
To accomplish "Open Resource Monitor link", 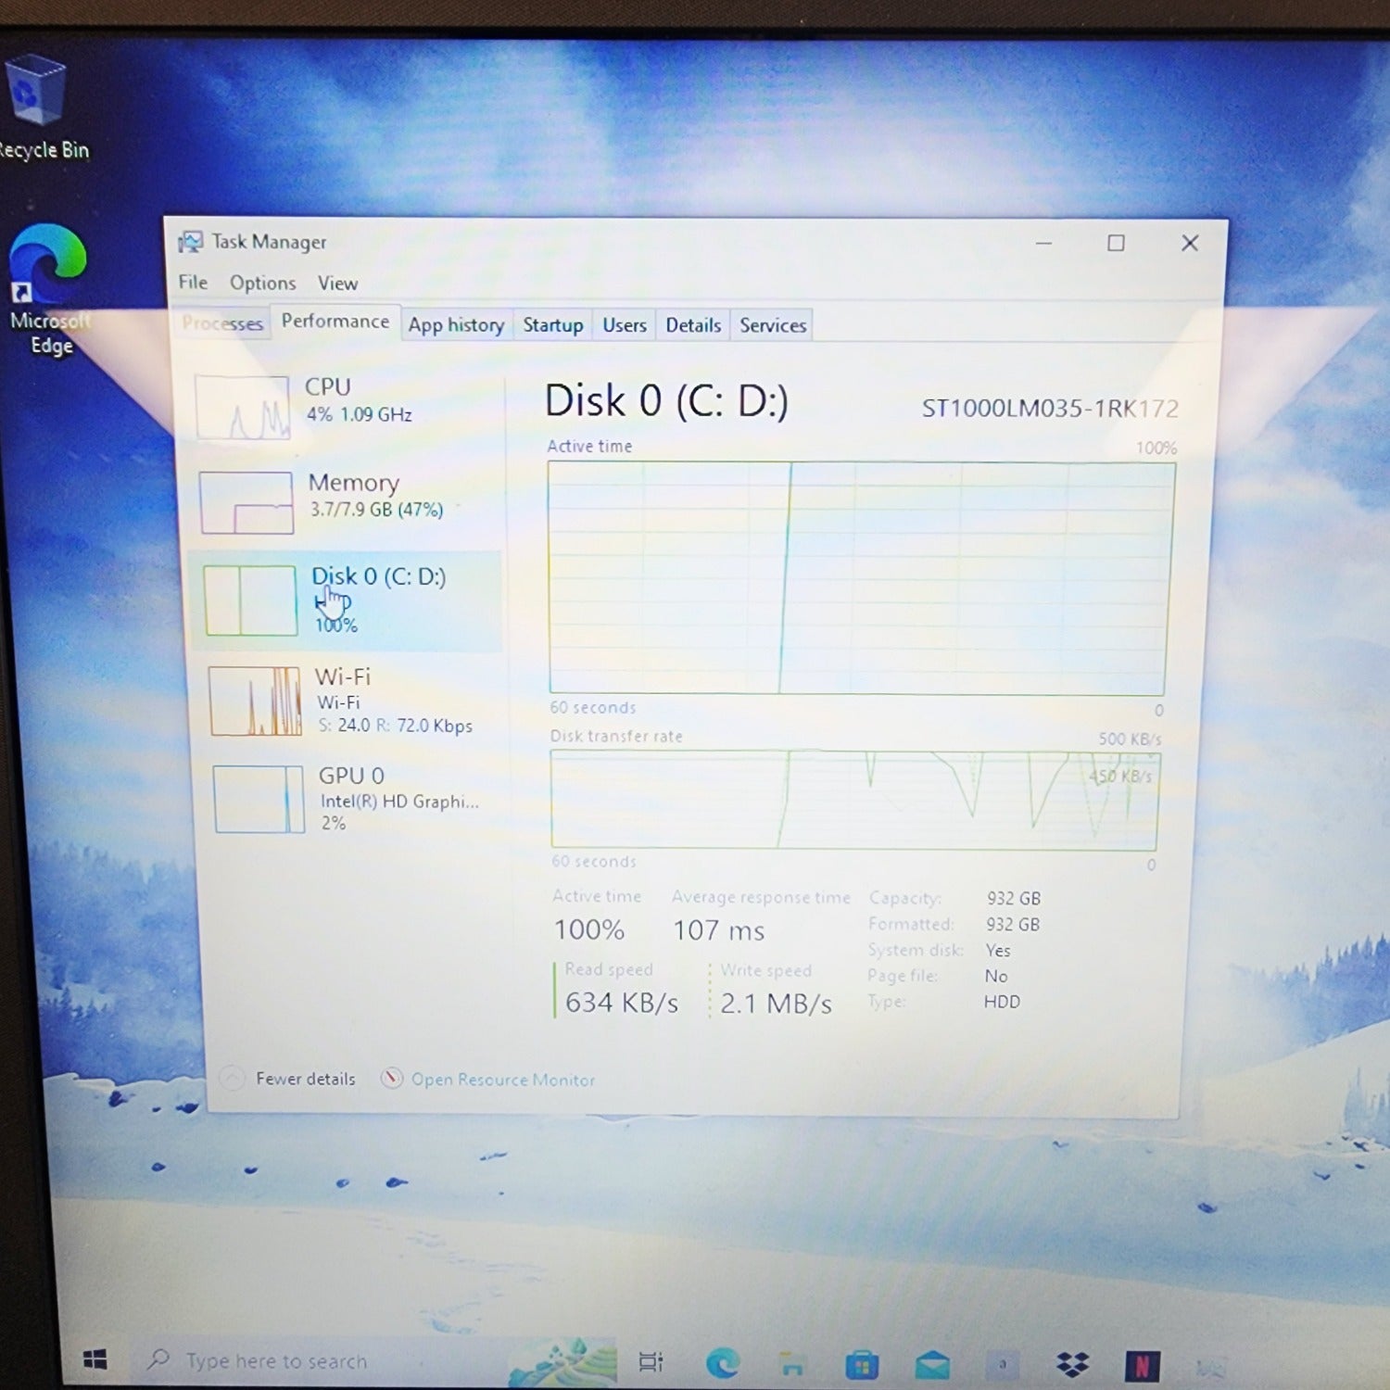I will (503, 1080).
